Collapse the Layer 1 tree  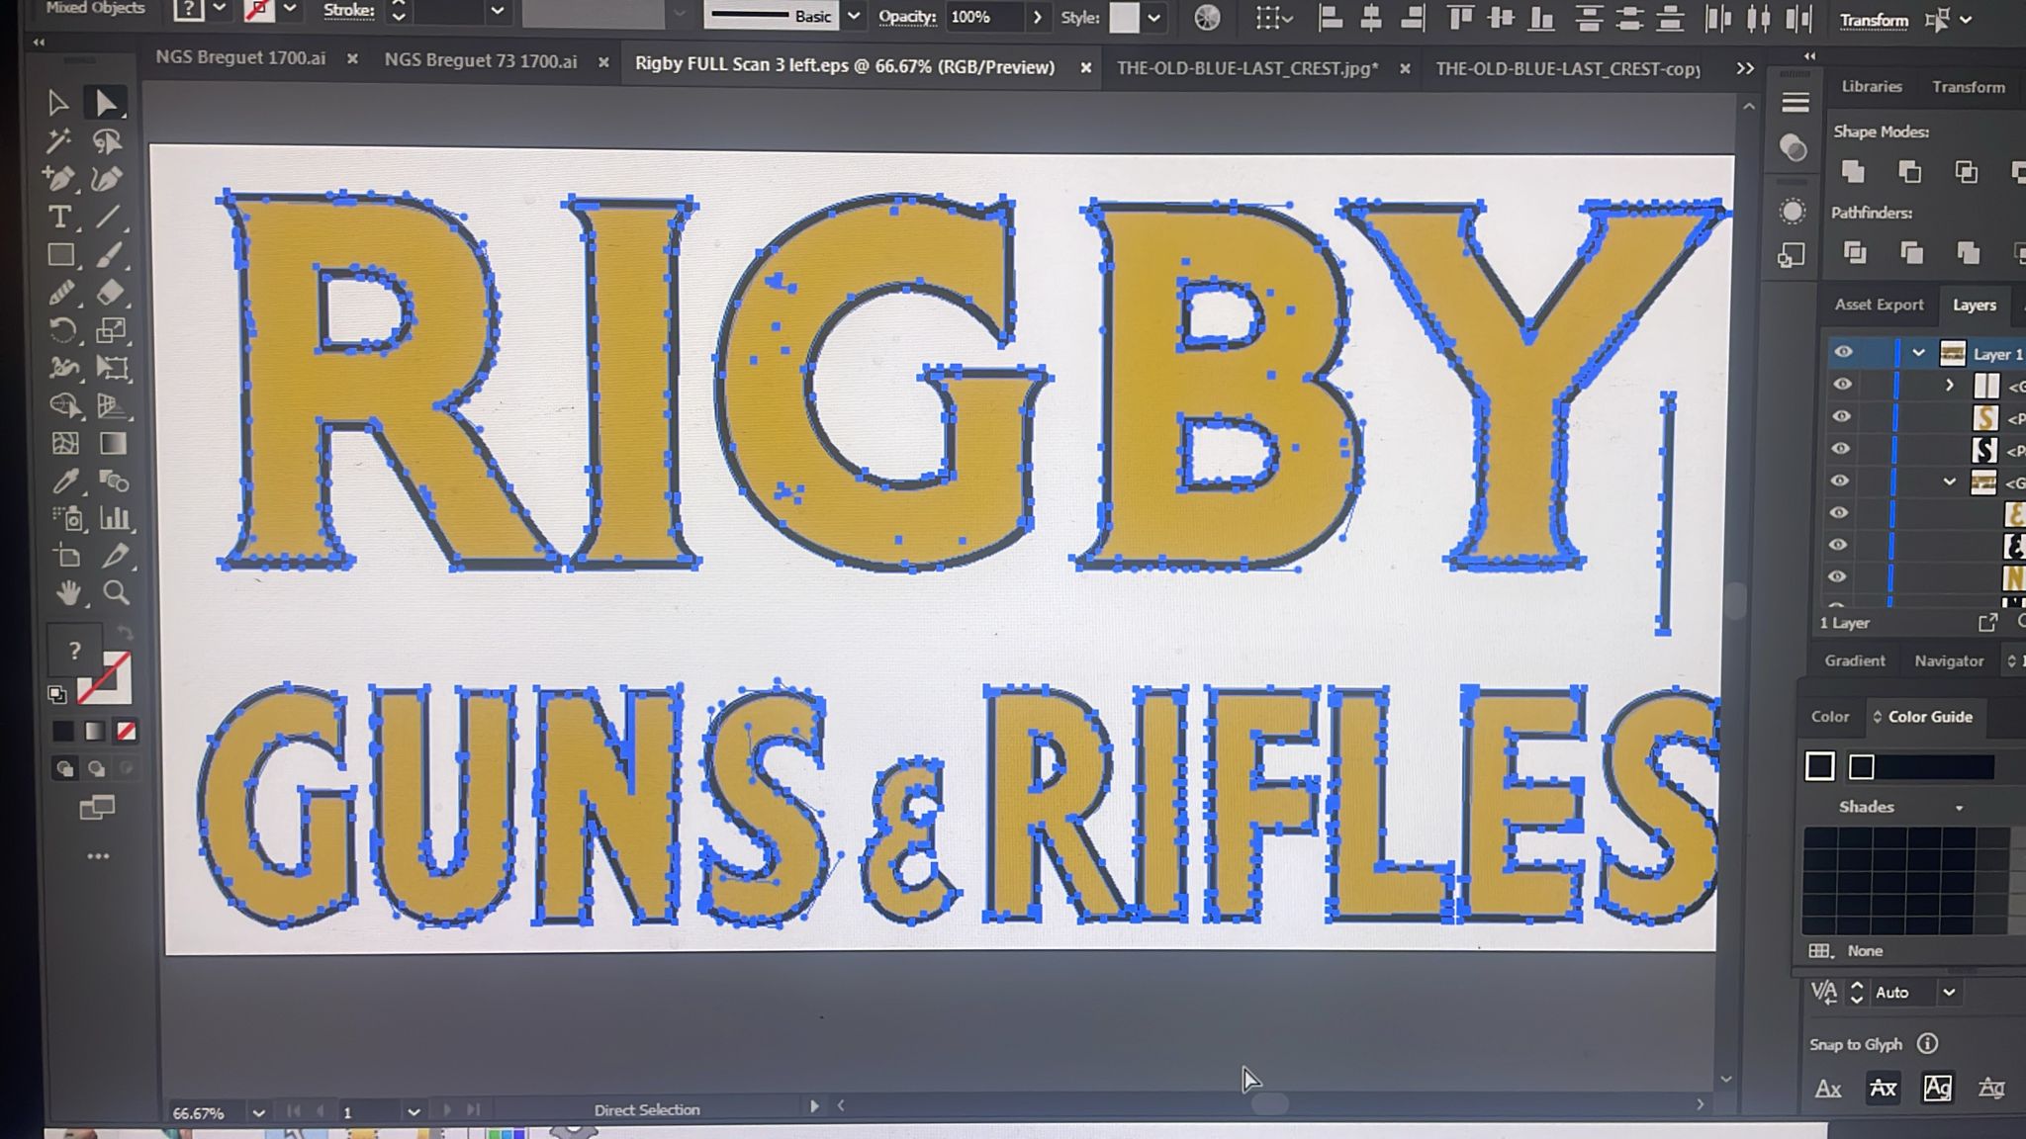point(1919,353)
